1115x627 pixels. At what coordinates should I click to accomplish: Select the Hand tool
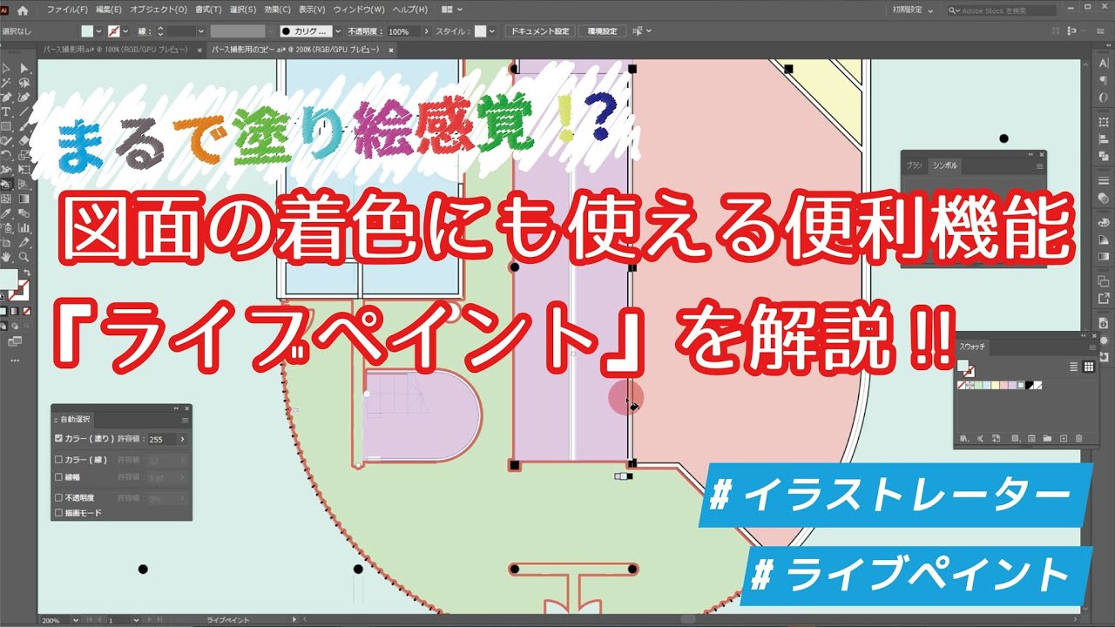tap(5, 258)
